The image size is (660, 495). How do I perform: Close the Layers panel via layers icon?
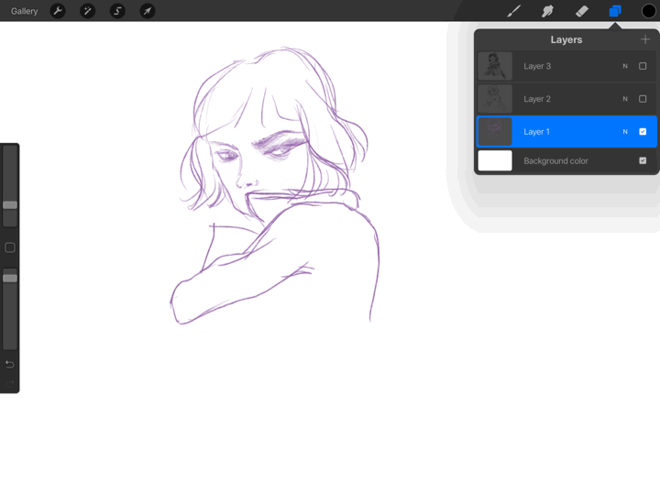[615, 11]
